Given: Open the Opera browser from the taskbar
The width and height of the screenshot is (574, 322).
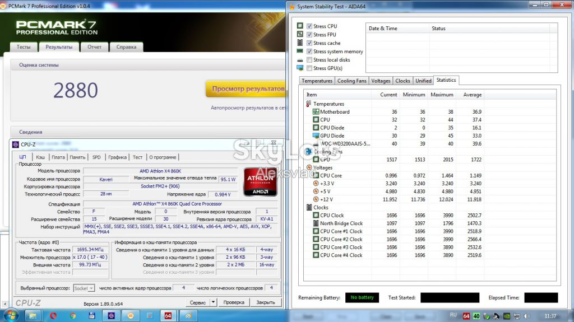Looking at the screenshot, I should (x=53, y=315).
